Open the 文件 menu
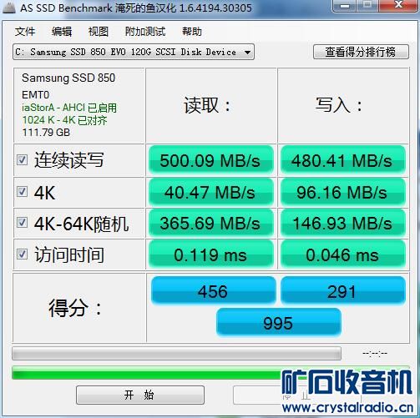 25,32
